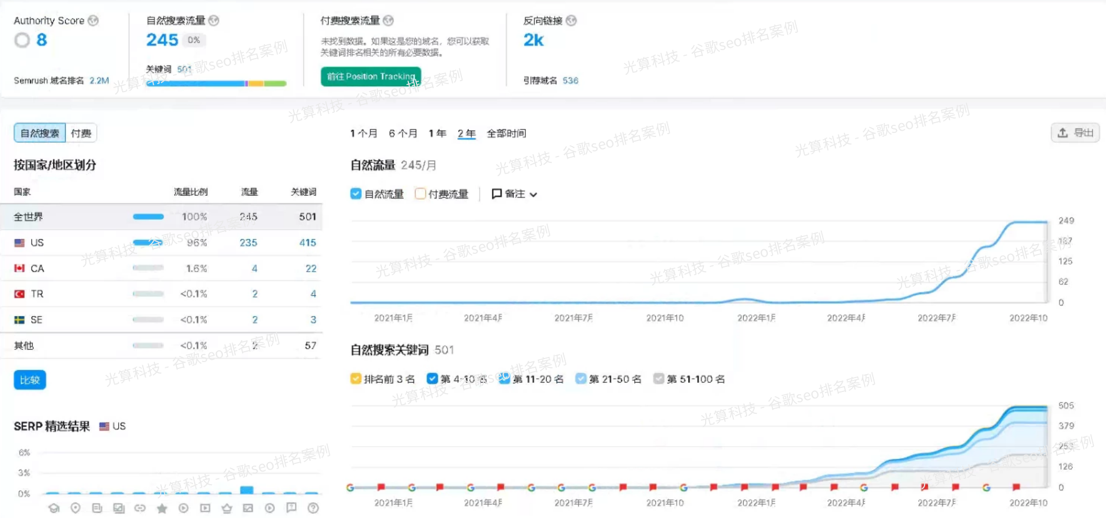The width and height of the screenshot is (1106, 518).
Task: Switch to the 付费 tab
Action: (80, 132)
